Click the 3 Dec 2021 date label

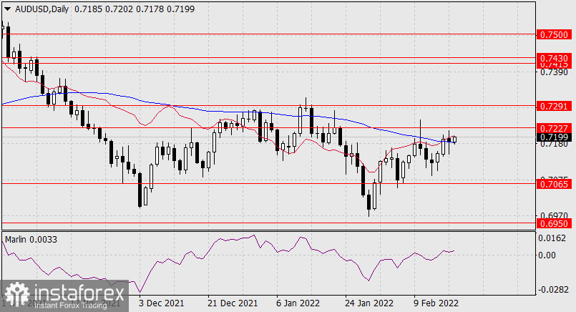(161, 303)
